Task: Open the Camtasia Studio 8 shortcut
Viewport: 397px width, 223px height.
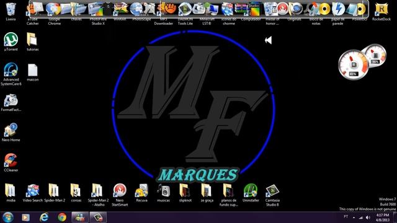Action: 272,195
